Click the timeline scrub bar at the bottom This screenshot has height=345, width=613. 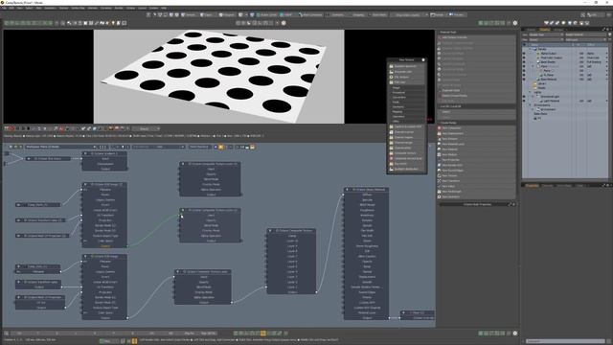113,333
